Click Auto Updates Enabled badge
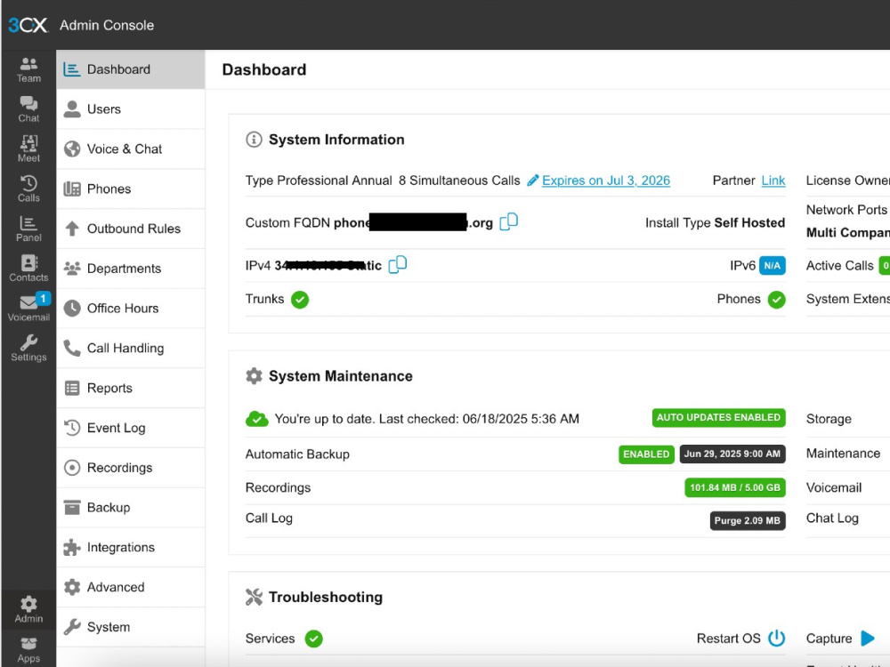 [x=718, y=417]
